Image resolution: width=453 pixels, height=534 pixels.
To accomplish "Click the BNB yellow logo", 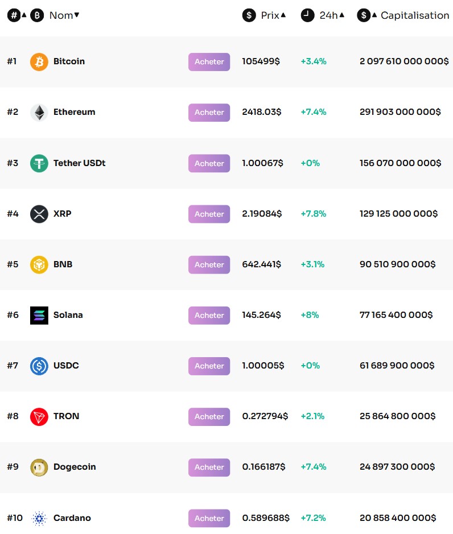I will pyautogui.click(x=38, y=264).
